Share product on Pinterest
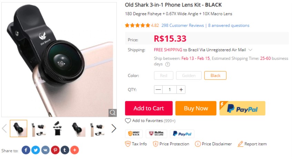This screenshot has height=159, width=292. point(55,150)
